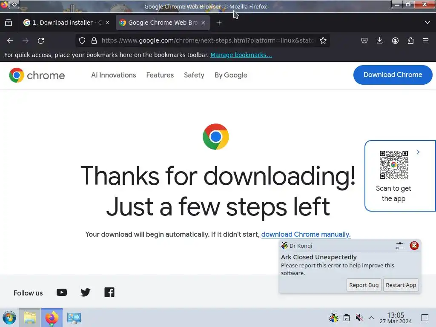Visit Chrome's Twitter page

point(85,292)
